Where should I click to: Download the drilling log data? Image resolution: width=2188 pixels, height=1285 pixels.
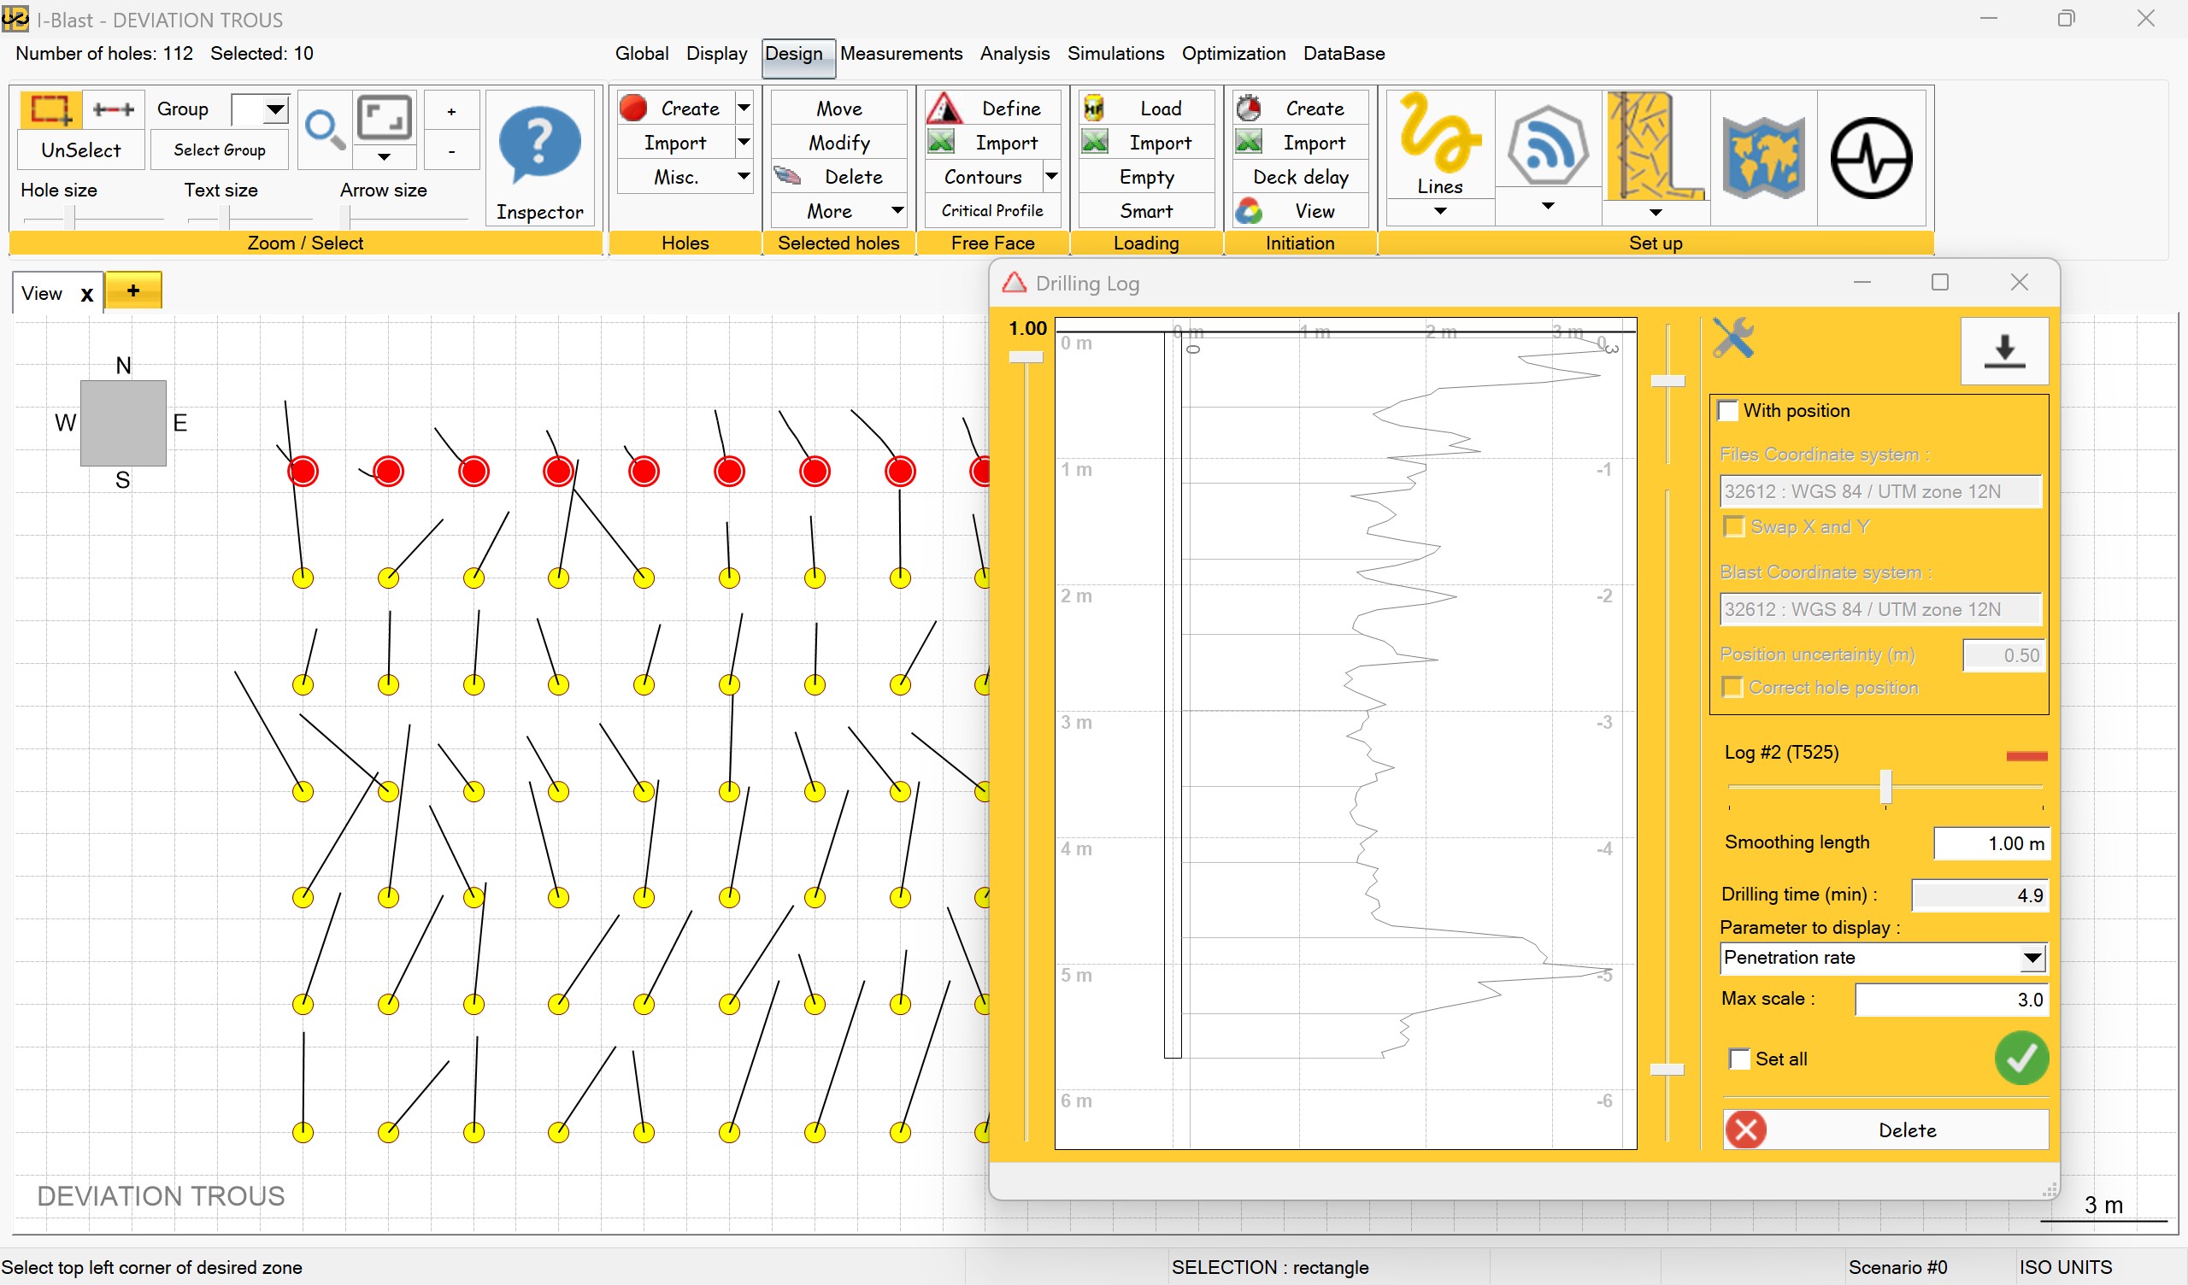click(x=2005, y=351)
